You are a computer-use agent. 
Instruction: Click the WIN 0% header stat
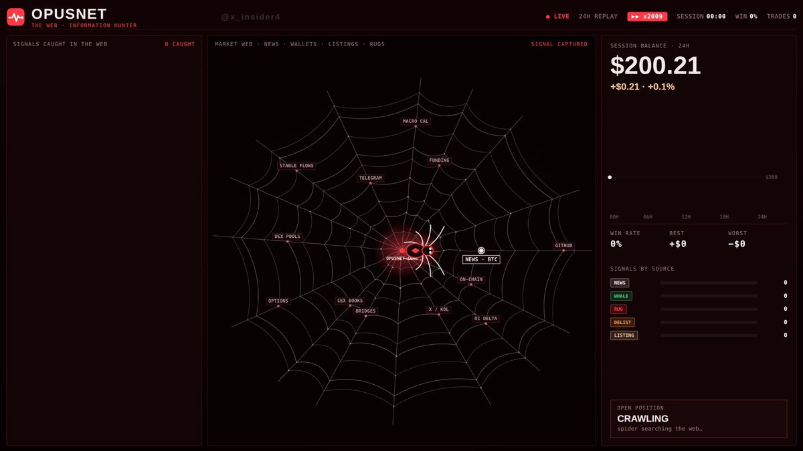tap(746, 16)
